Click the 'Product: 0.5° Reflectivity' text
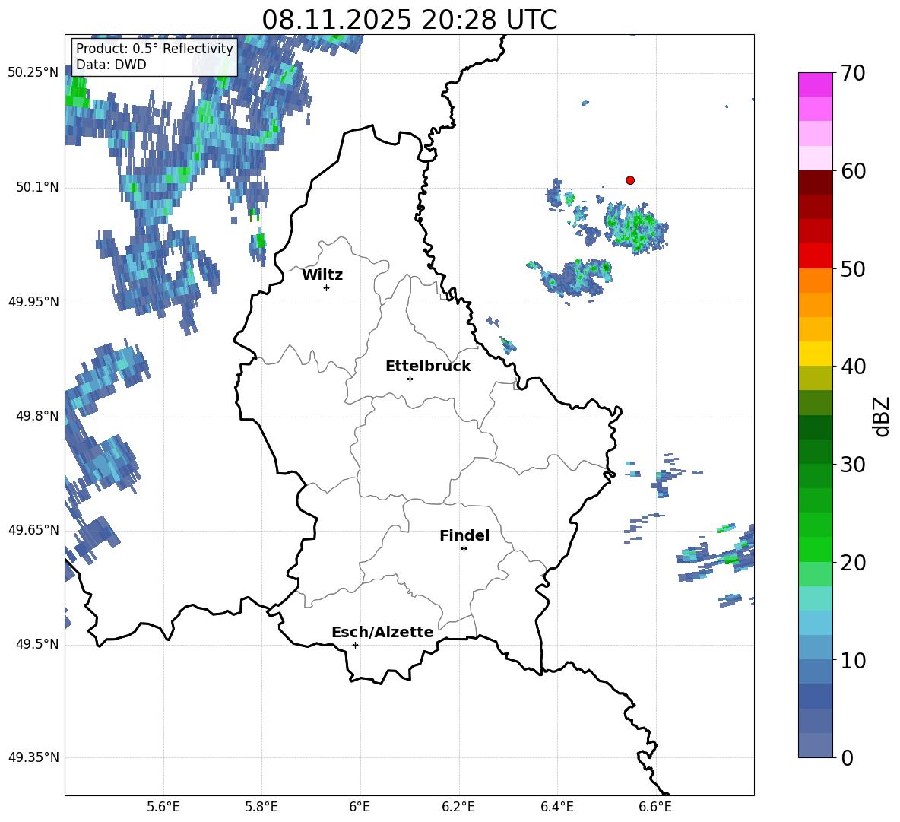The height and width of the screenshot is (822, 900). coord(154,48)
